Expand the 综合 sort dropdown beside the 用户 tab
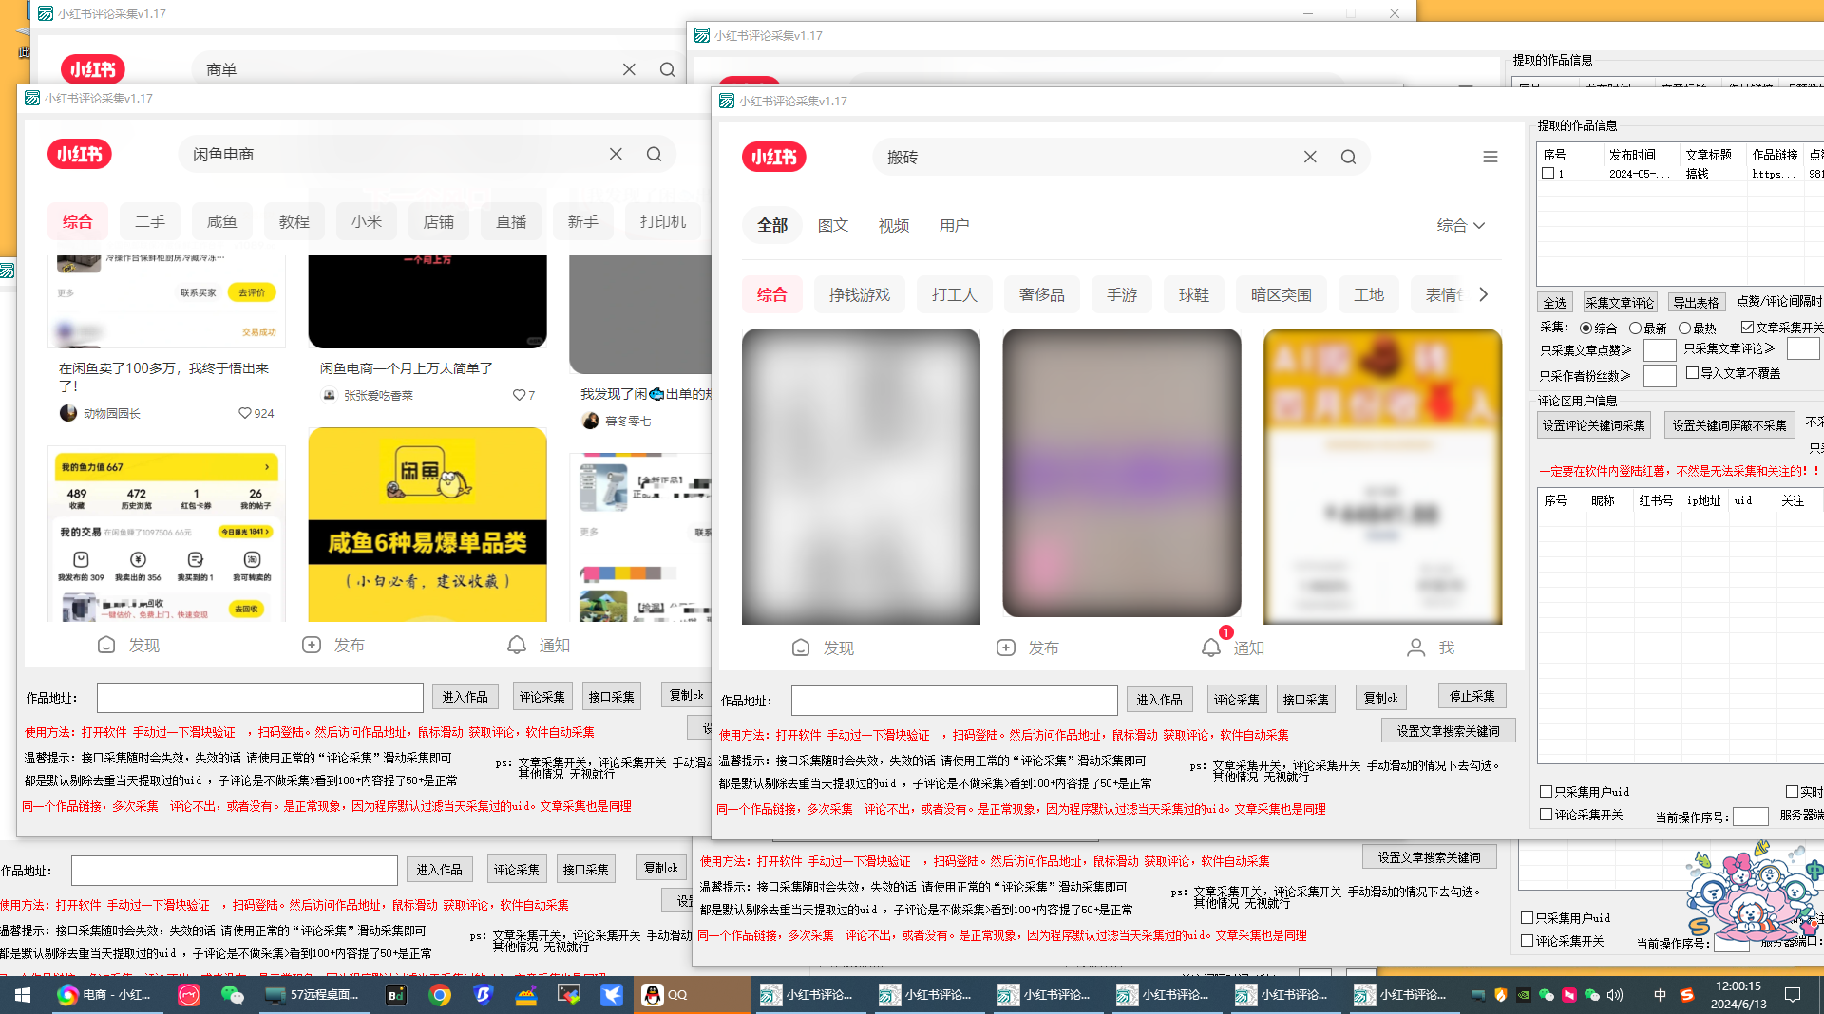1824x1014 pixels. [x=1460, y=226]
